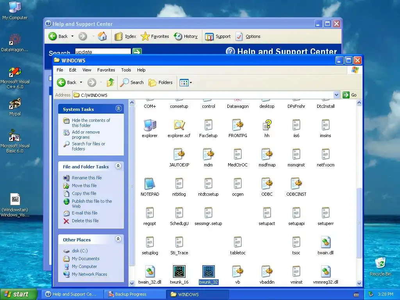
Task: Expand the Address bar dropdown
Action: [336, 95]
